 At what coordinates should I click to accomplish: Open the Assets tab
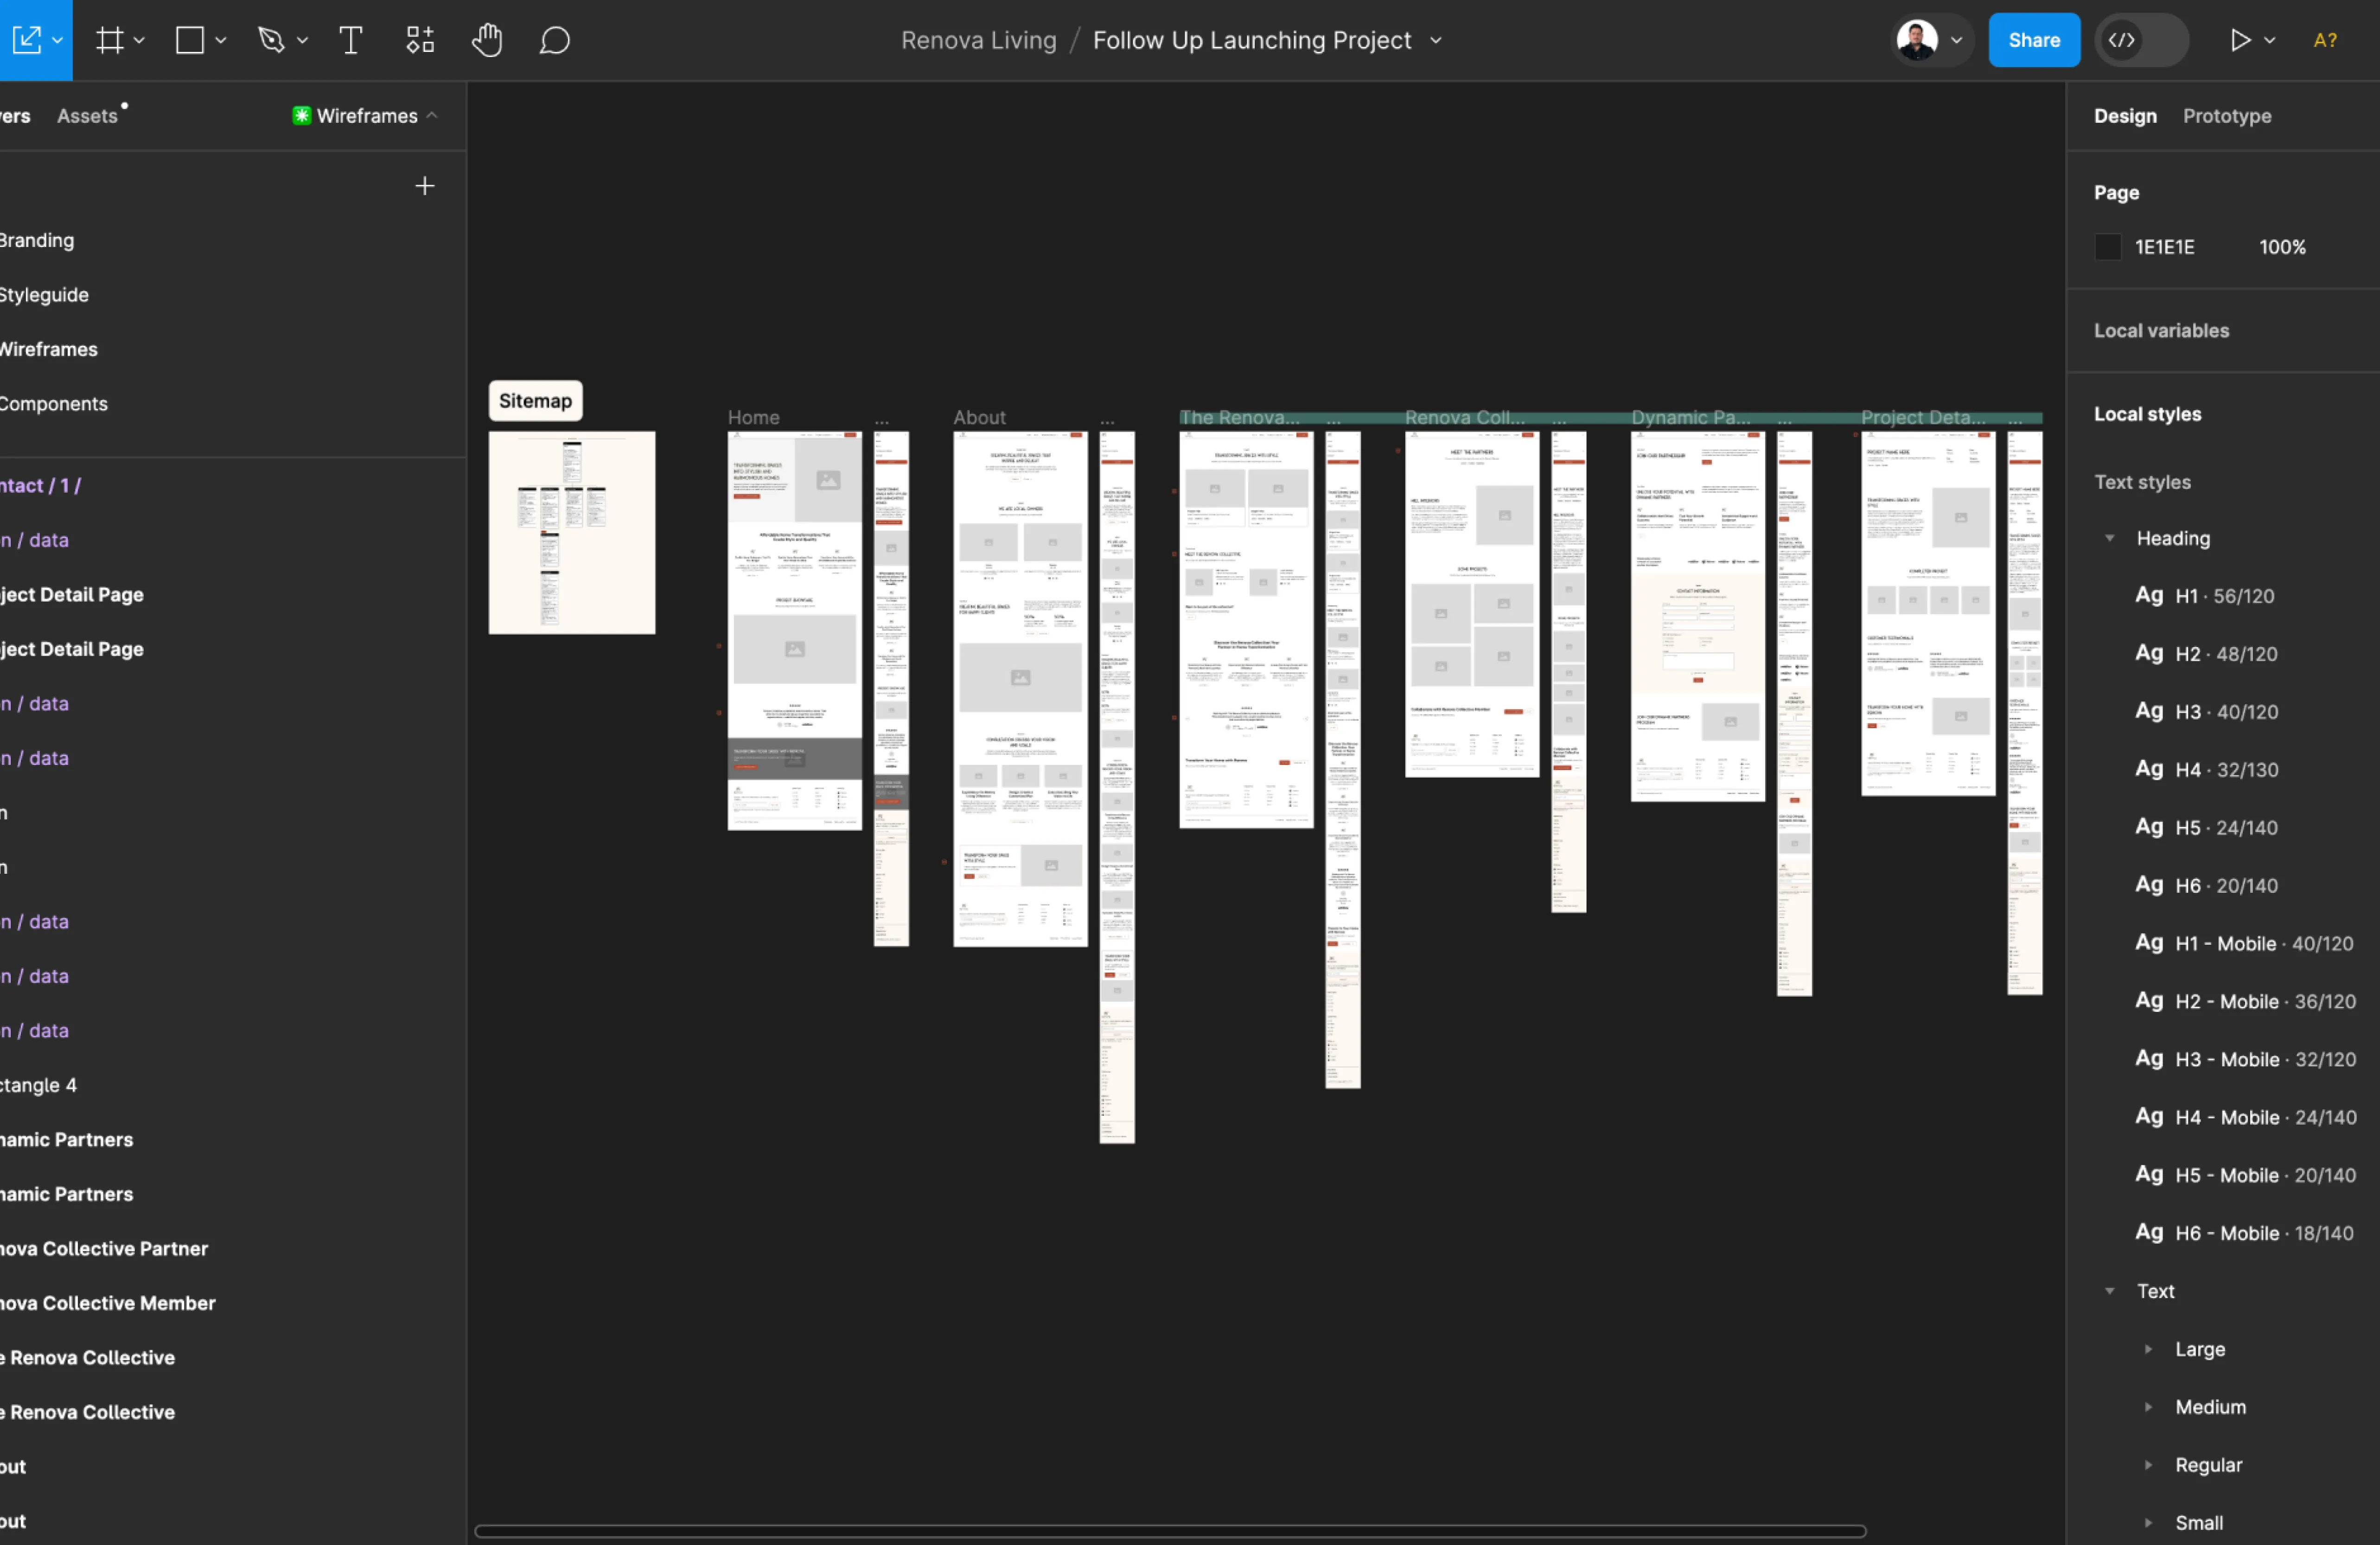[x=87, y=116]
